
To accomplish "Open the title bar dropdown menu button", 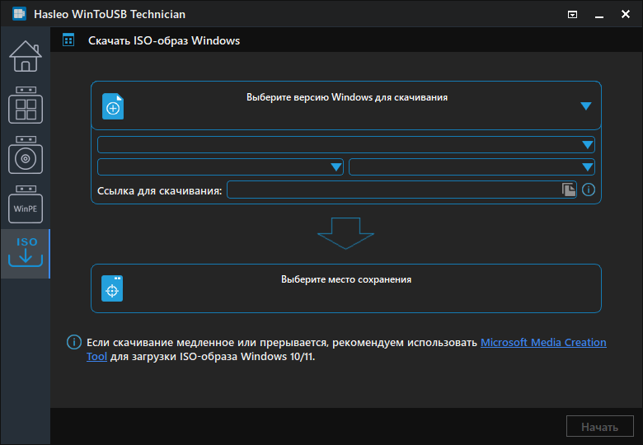I will pos(572,14).
